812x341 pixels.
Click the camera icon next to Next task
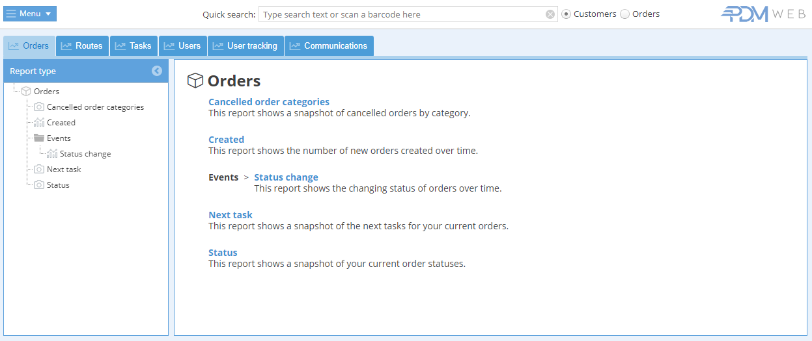pyautogui.click(x=39, y=170)
